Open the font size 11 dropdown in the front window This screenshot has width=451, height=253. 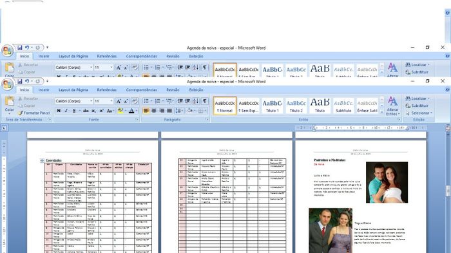click(111, 101)
